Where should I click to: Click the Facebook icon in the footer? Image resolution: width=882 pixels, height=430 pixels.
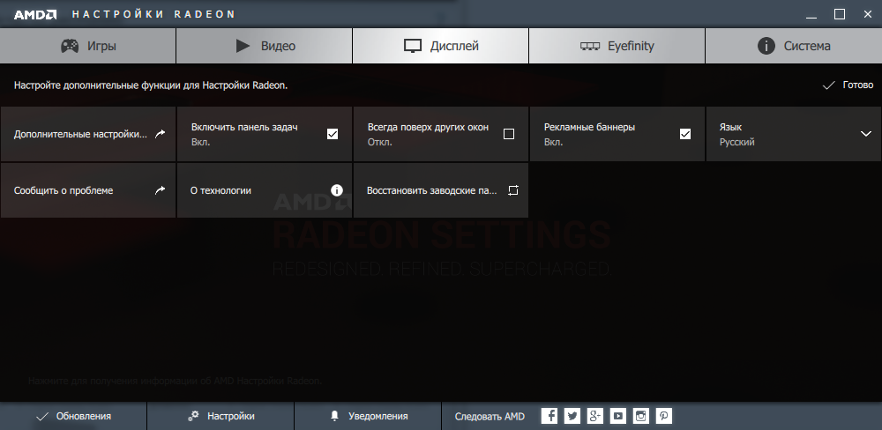point(549,416)
